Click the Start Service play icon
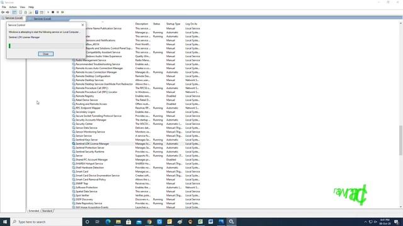Image resolution: width=403 pixels, height=226 pixels. 48,13
